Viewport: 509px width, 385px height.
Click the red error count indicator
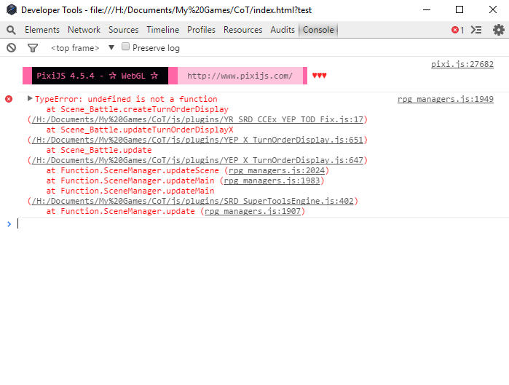click(457, 30)
